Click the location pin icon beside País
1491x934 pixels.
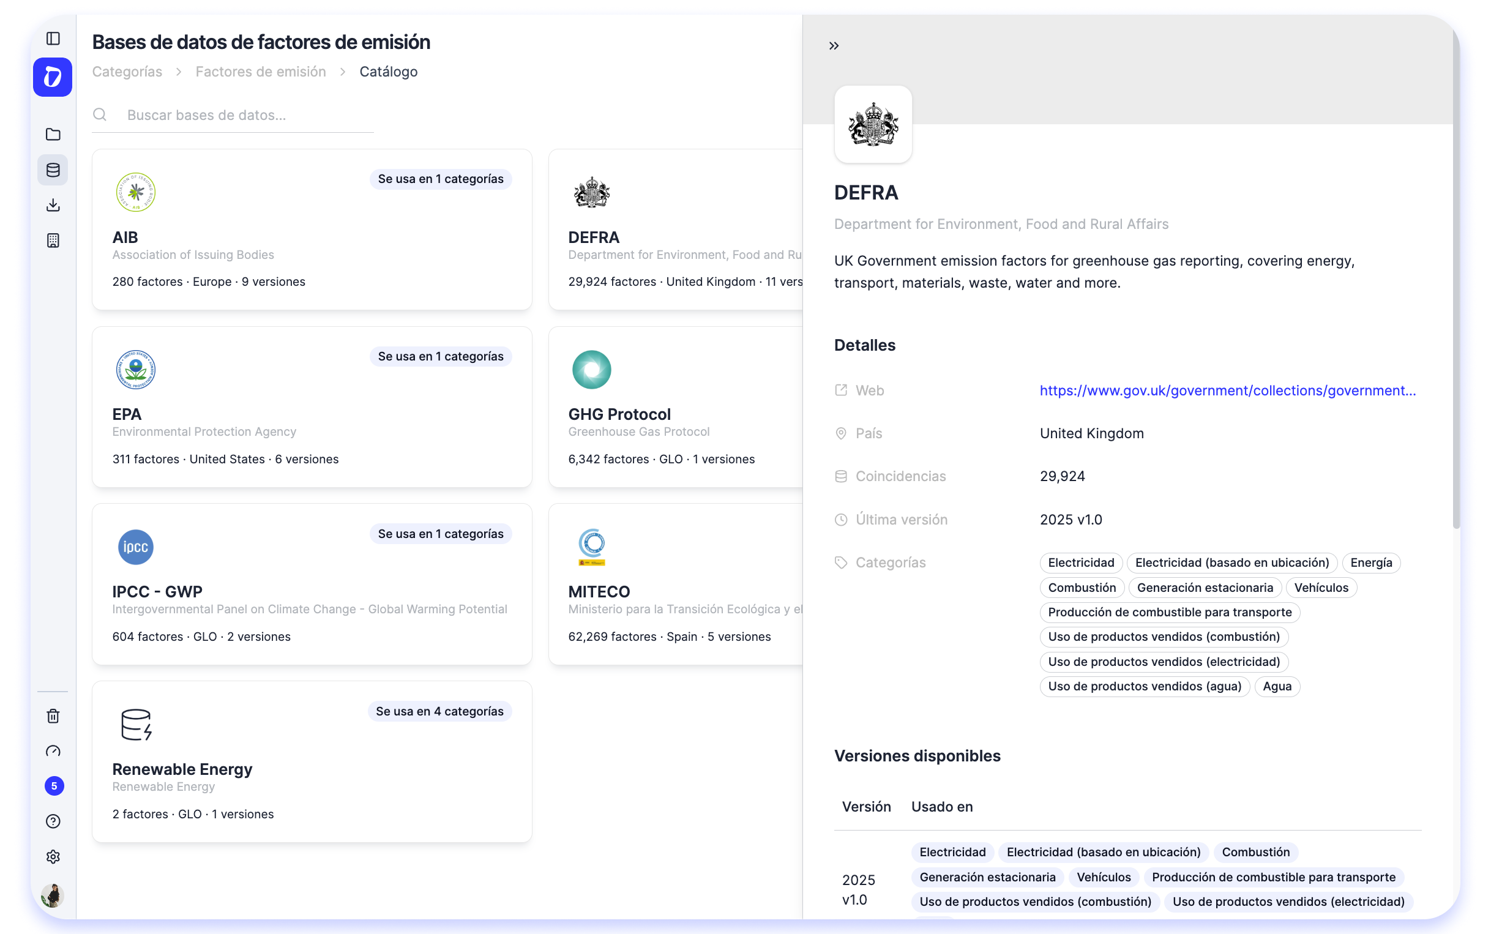840,433
